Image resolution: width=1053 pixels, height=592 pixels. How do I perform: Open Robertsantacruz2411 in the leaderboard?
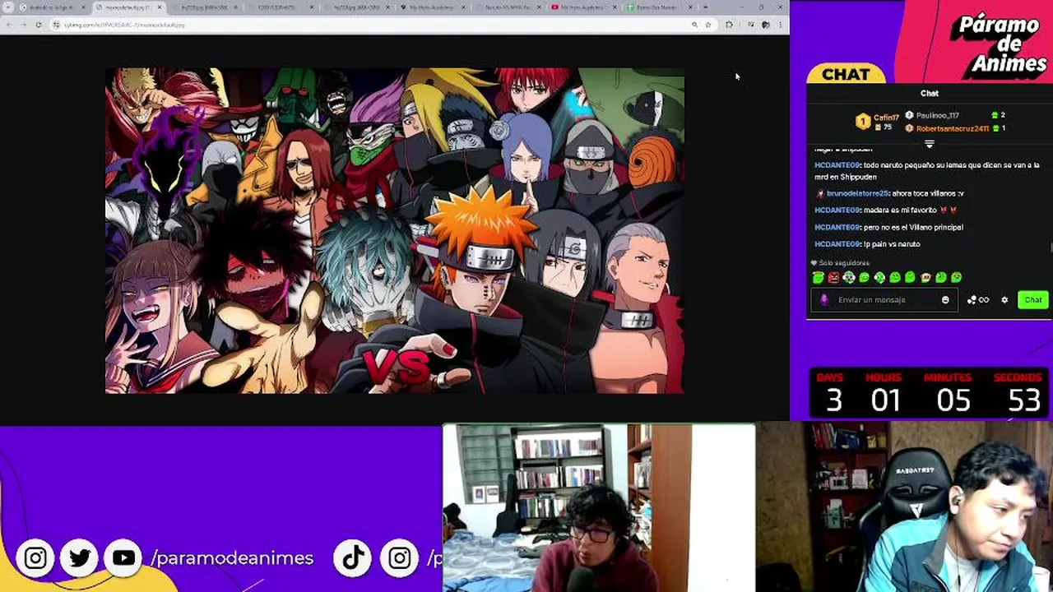953,128
